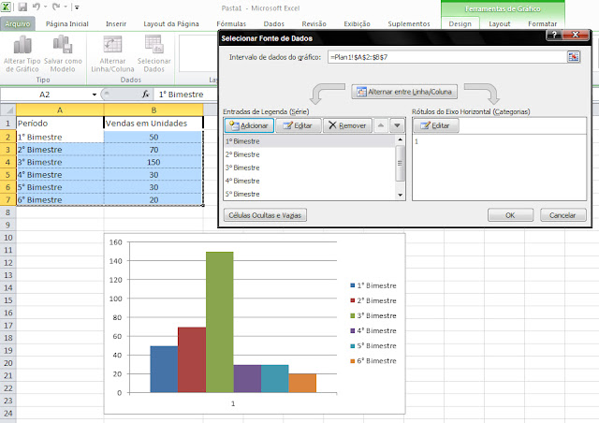The width and height of the screenshot is (599, 423).
Task: Click the series list scrollbar thumb
Action: 400,163
